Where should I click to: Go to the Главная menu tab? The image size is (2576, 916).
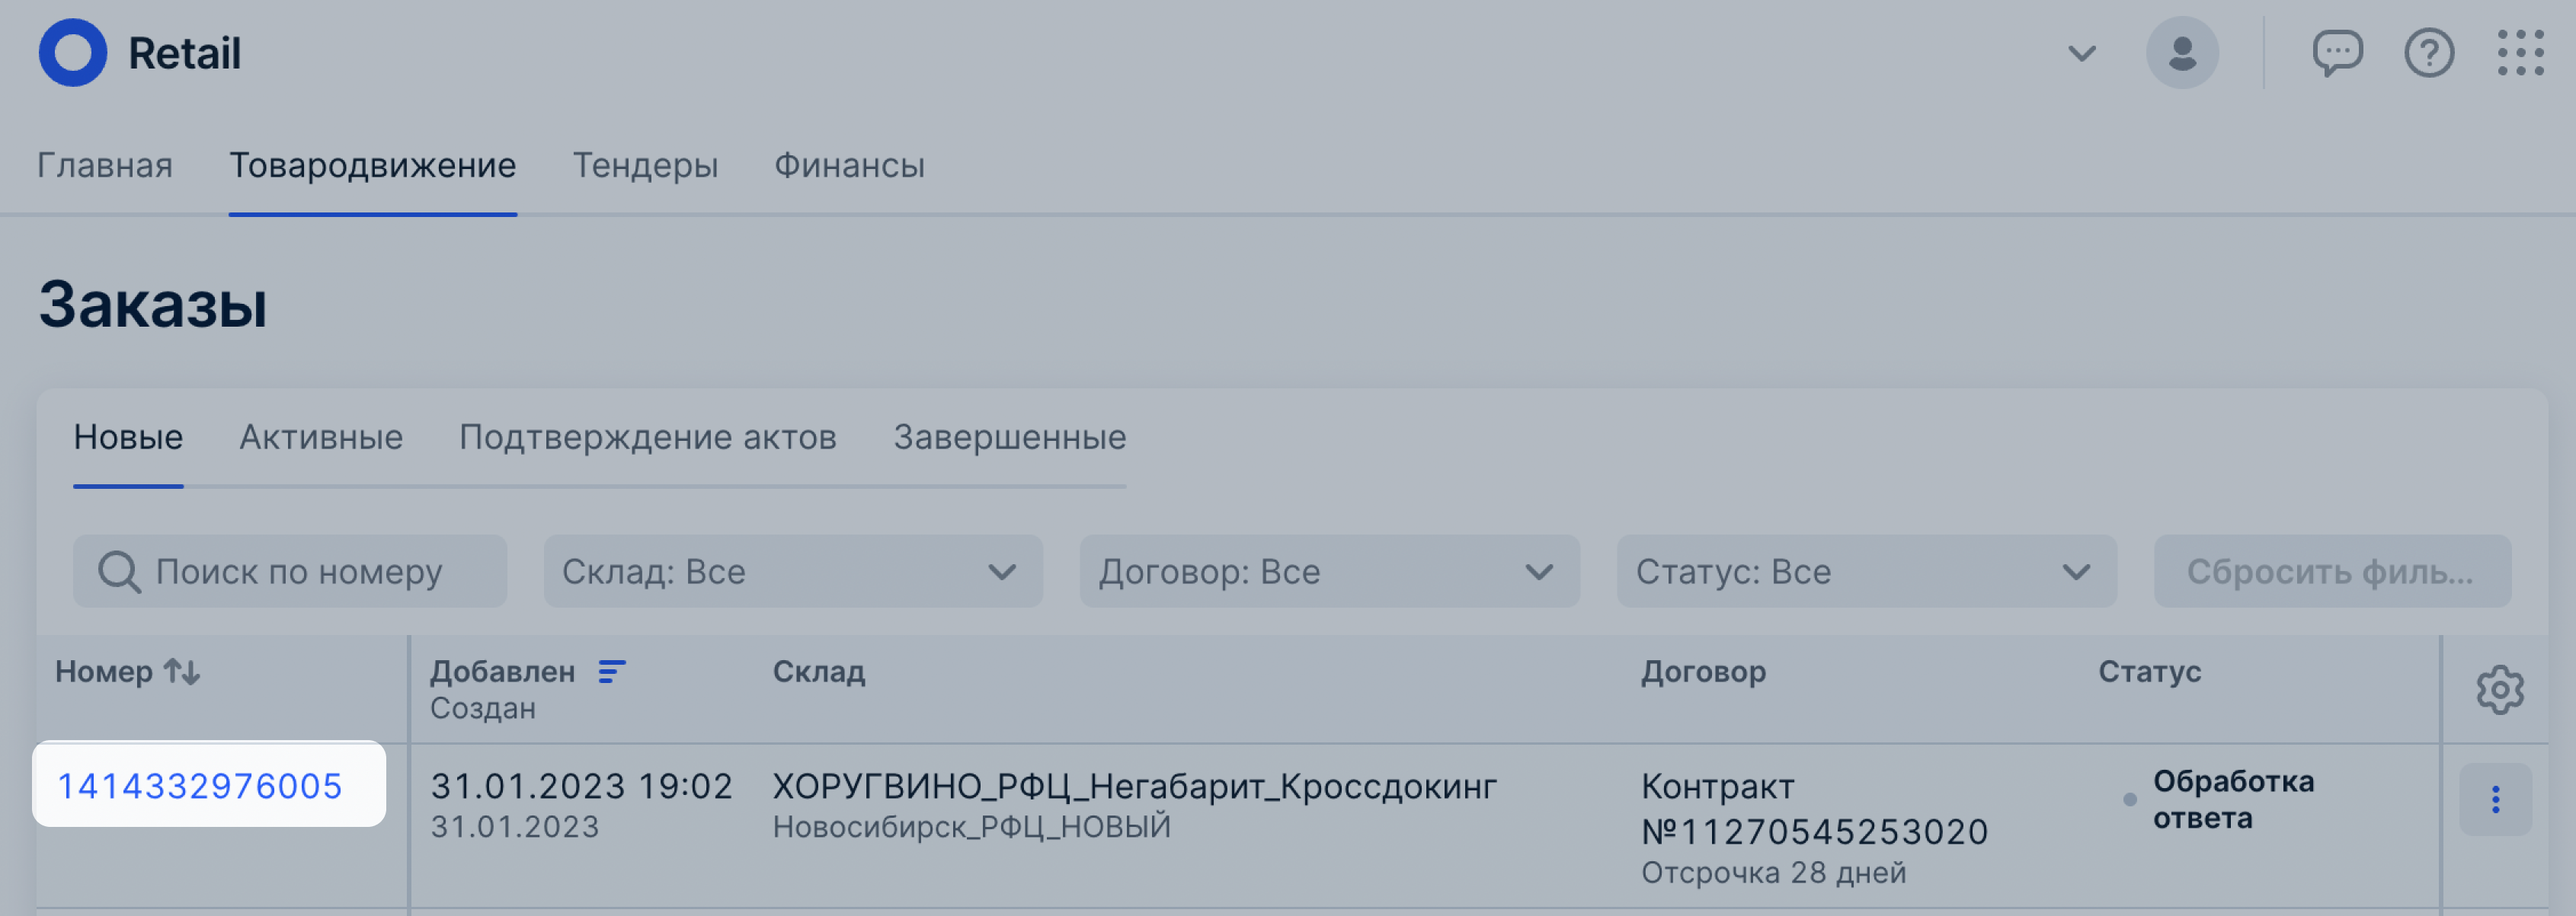coord(105,166)
